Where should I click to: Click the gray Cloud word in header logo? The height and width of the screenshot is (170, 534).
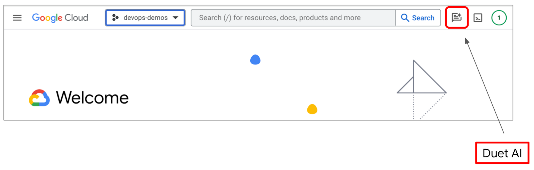click(x=76, y=18)
